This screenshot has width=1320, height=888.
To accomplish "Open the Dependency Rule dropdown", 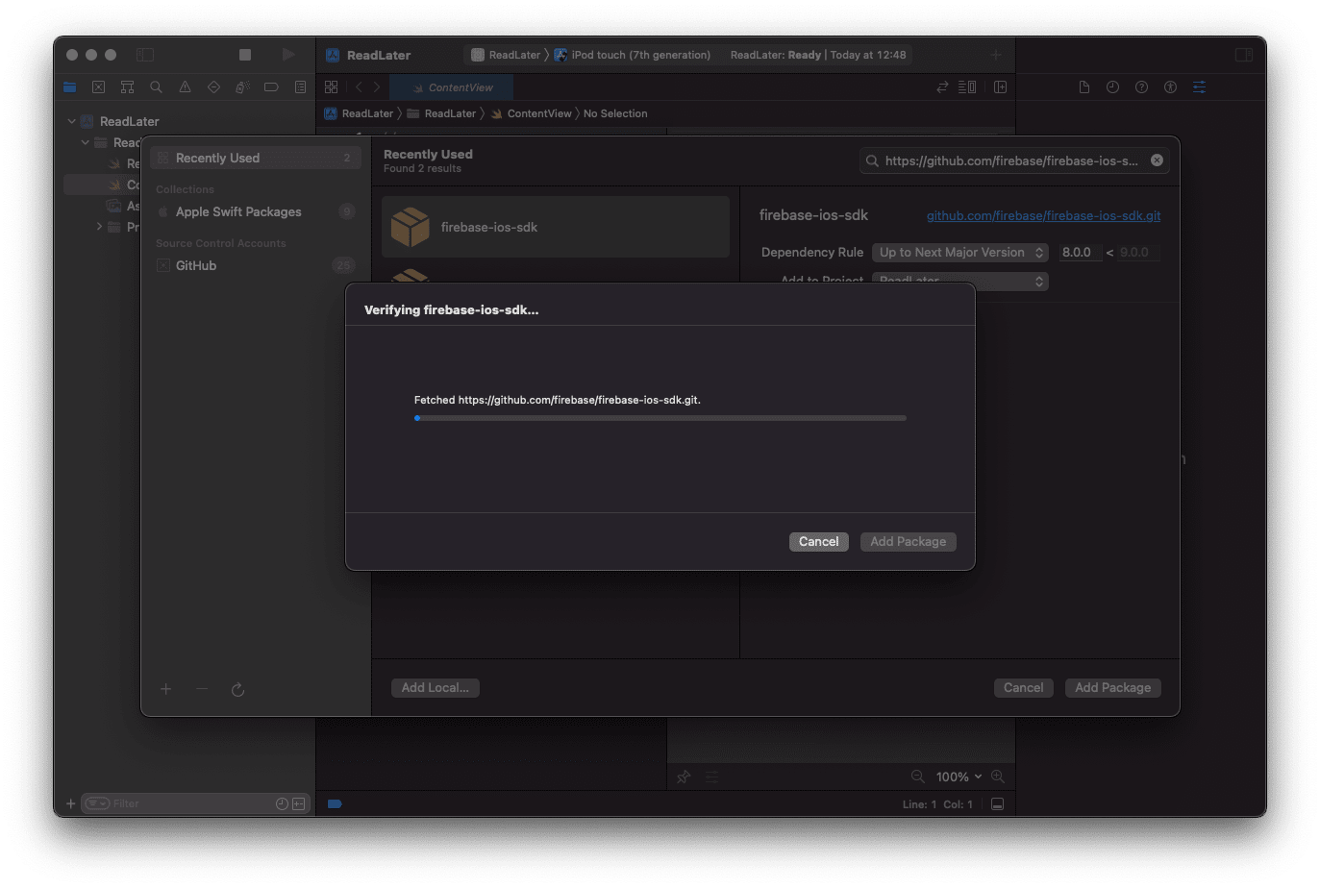I will pos(959,253).
